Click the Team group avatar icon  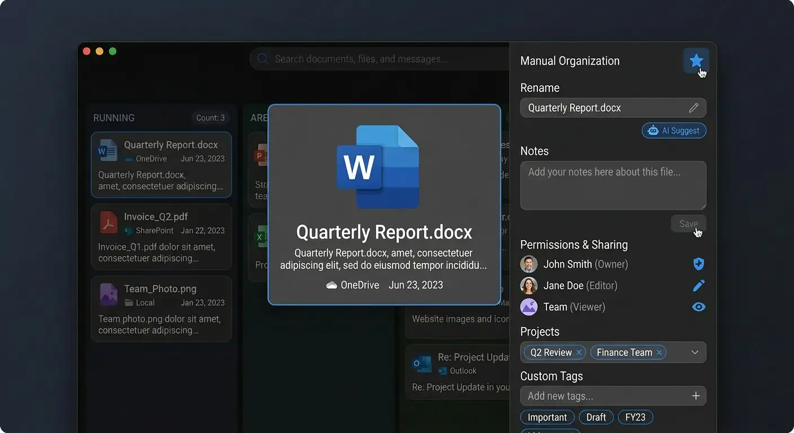(x=529, y=307)
